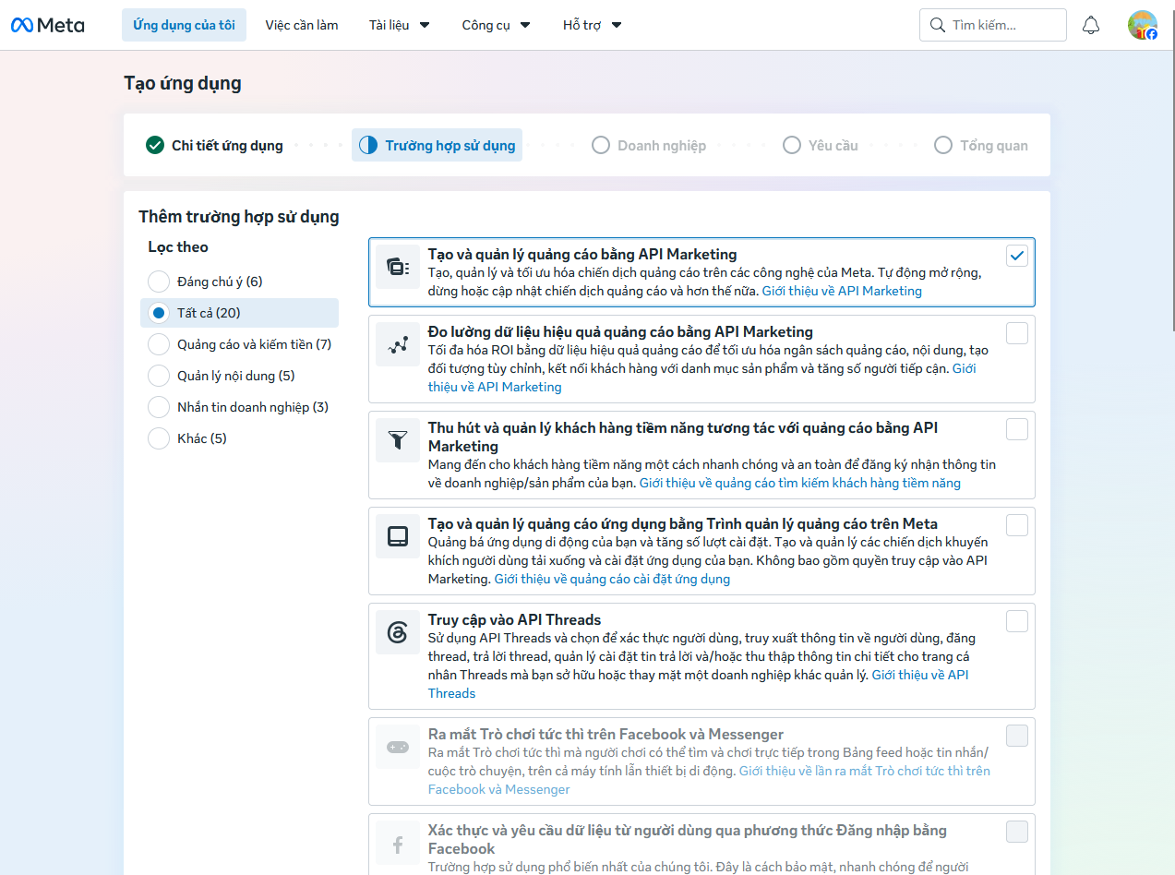The width and height of the screenshot is (1175, 875).
Task: Open Giới thiệu về quảng cáo cài đặt ứng dụng
Action: (x=612, y=579)
